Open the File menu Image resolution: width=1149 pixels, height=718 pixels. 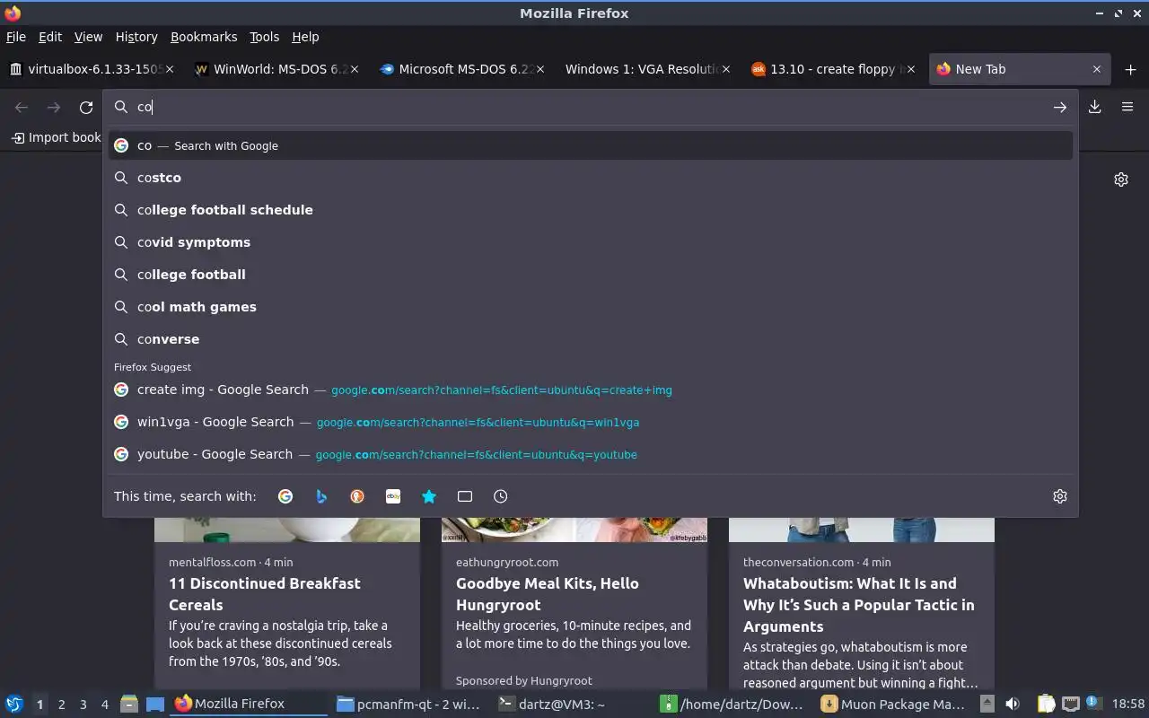coord(16,37)
